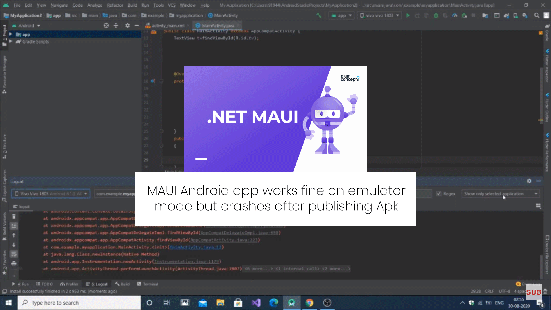Click the Up the stack trace arrow

14,235
